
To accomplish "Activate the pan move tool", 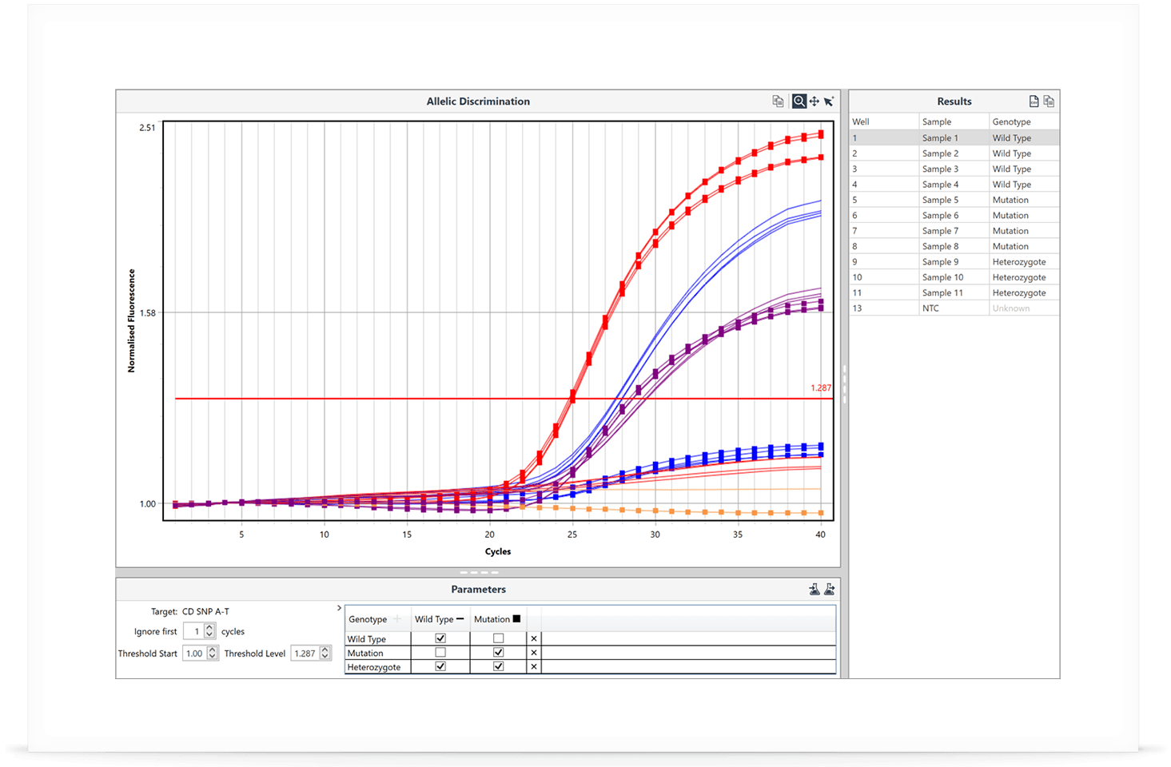I will click(814, 101).
